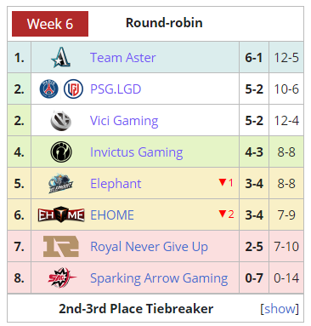Open Sparking Arrow Gaming link
Image resolution: width=311 pixels, height=326 pixels.
[159, 278]
